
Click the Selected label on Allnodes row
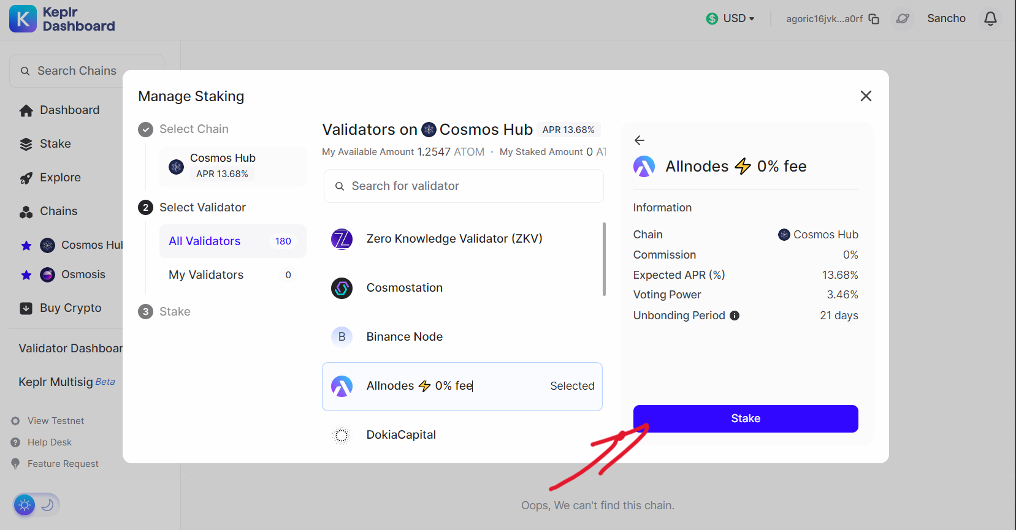coord(572,386)
